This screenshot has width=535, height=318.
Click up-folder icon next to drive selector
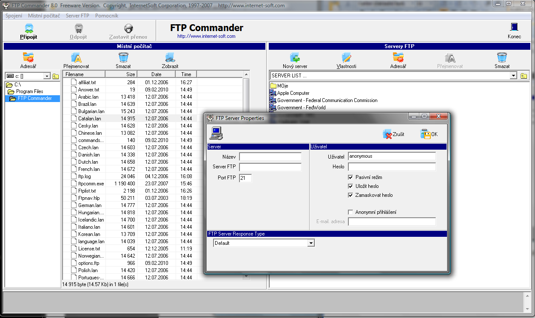[x=56, y=76]
